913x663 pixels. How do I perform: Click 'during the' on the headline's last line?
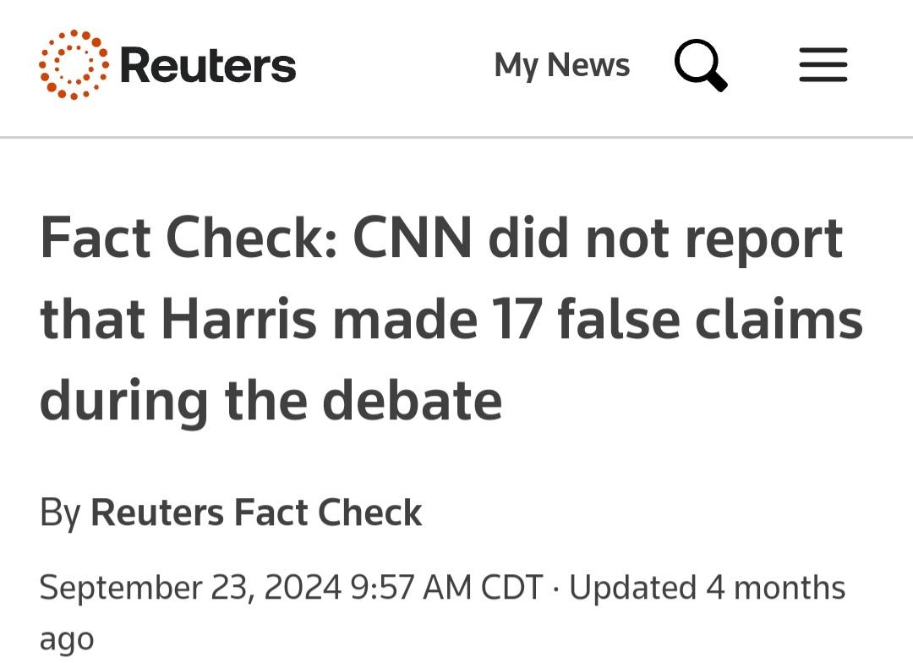(x=173, y=402)
